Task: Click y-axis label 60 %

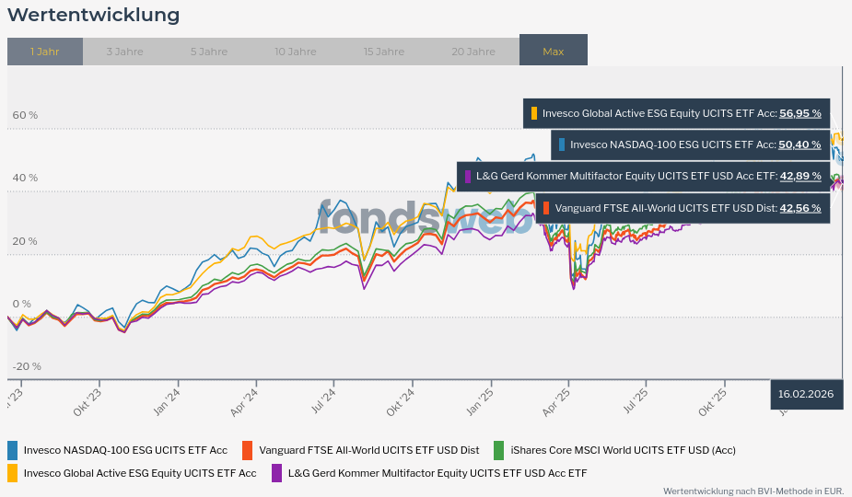Action: pyautogui.click(x=25, y=115)
